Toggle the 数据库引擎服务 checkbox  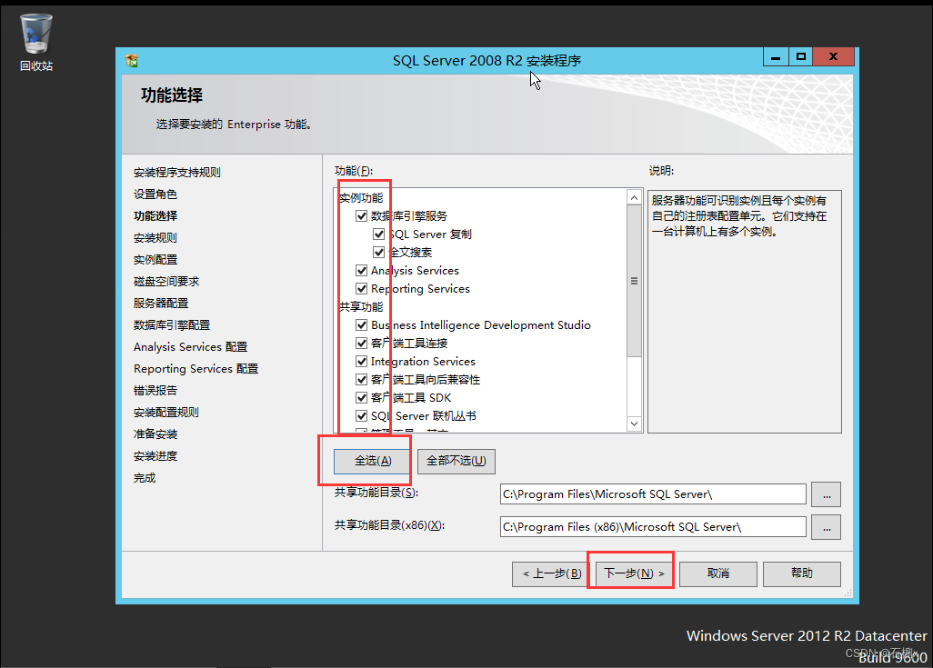coord(361,216)
